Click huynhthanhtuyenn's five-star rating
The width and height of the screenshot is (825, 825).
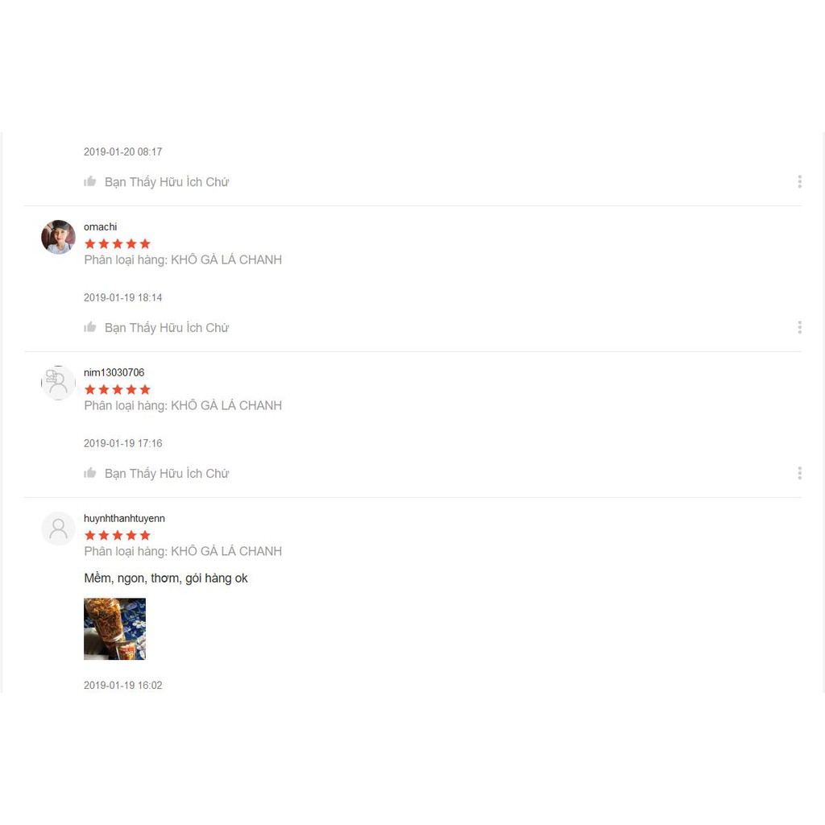pos(118,535)
